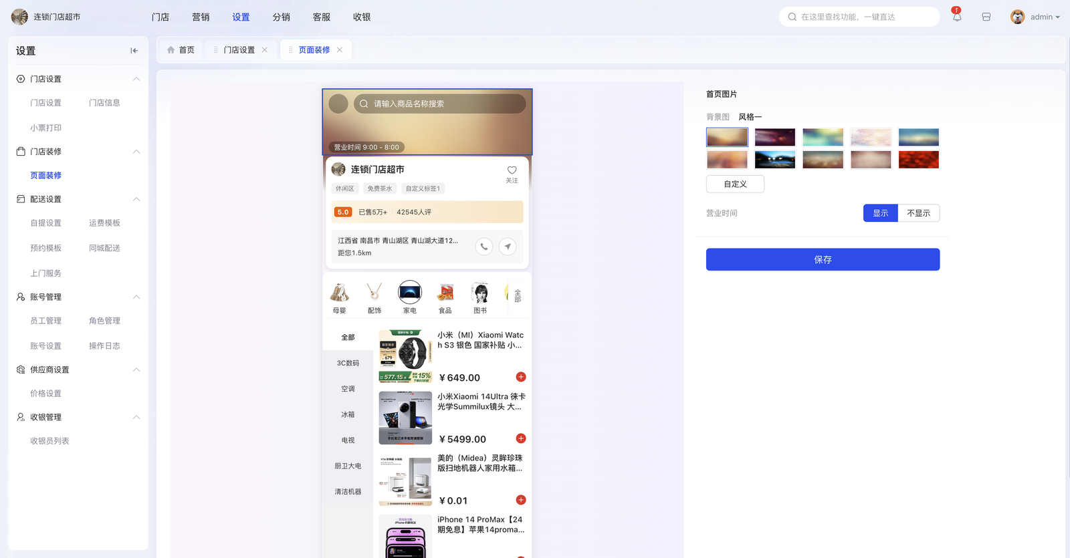Add the Xiaomi Watch S3 using plus icon
Viewport: 1070px width, 558px height.
tap(521, 377)
